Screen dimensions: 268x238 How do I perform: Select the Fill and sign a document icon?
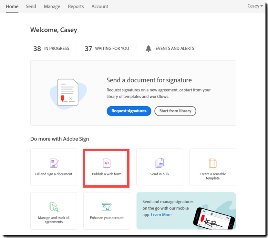pyautogui.click(x=53, y=163)
